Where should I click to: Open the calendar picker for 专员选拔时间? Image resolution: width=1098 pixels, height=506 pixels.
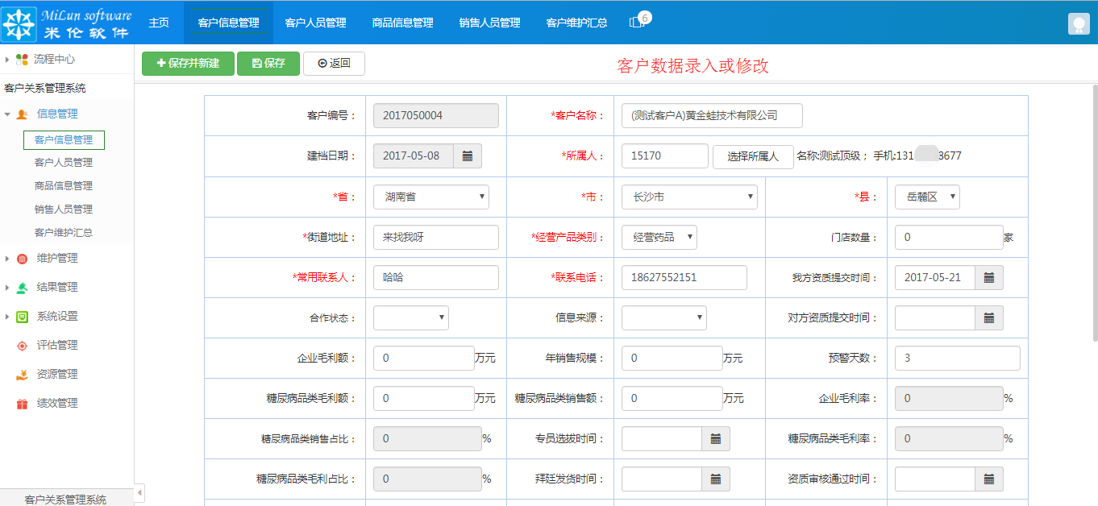coord(717,438)
